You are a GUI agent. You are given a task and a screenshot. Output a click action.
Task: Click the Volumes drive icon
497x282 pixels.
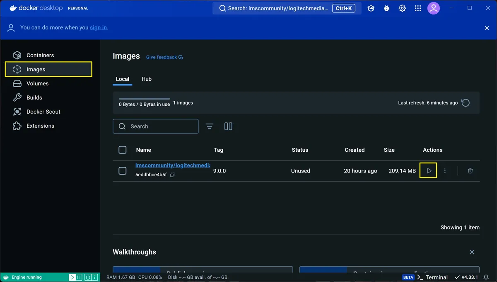pos(17,83)
